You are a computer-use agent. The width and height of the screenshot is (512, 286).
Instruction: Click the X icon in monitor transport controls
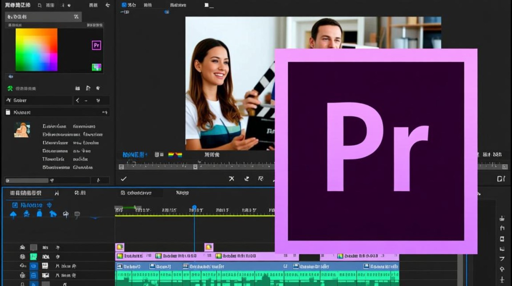[x=231, y=178]
